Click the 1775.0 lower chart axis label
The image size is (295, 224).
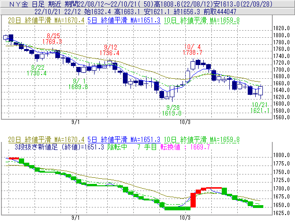click(281, 164)
